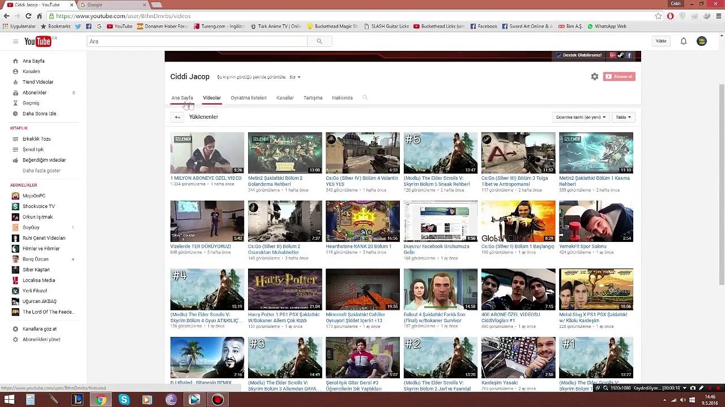Open the account avatar menu
The image size is (725, 407).
pyautogui.click(x=702, y=41)
